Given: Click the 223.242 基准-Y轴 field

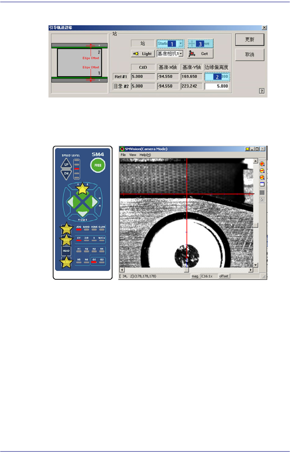Looking at the screenshot, I should click(191, 86).
